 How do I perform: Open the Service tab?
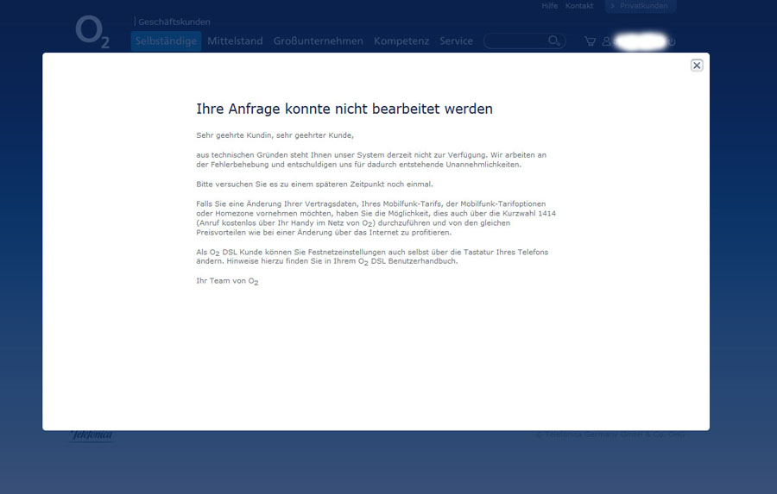click(456, 41)
